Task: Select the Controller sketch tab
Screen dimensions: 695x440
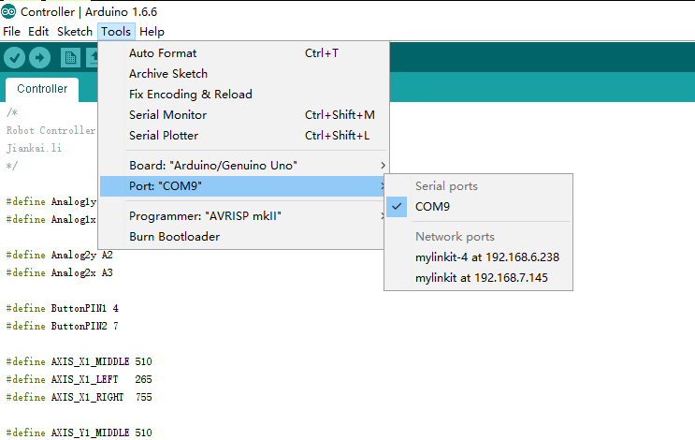Action: tap(42, 89)
